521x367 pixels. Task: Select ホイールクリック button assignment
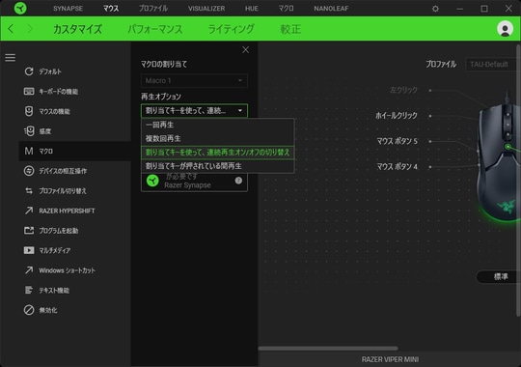coord(397,116)
